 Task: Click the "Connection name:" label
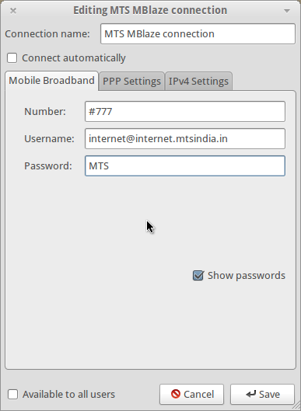coord(47,34)
